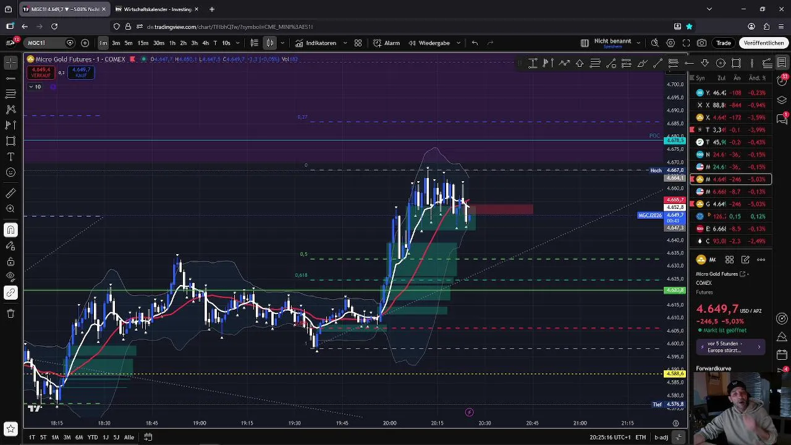Viewport: 791px width, 445px height.
Task: Select the 5m timeframe
Action: click(x=129, y=43)
